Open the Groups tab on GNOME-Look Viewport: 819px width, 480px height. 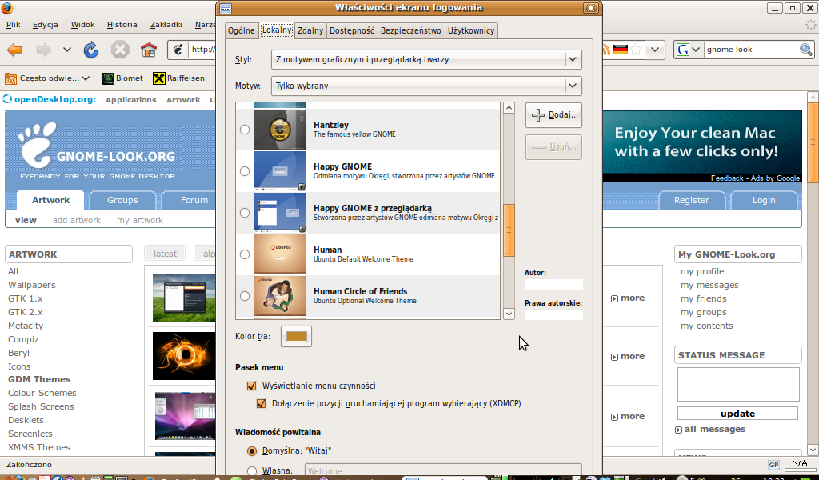(x=122, y=200)
